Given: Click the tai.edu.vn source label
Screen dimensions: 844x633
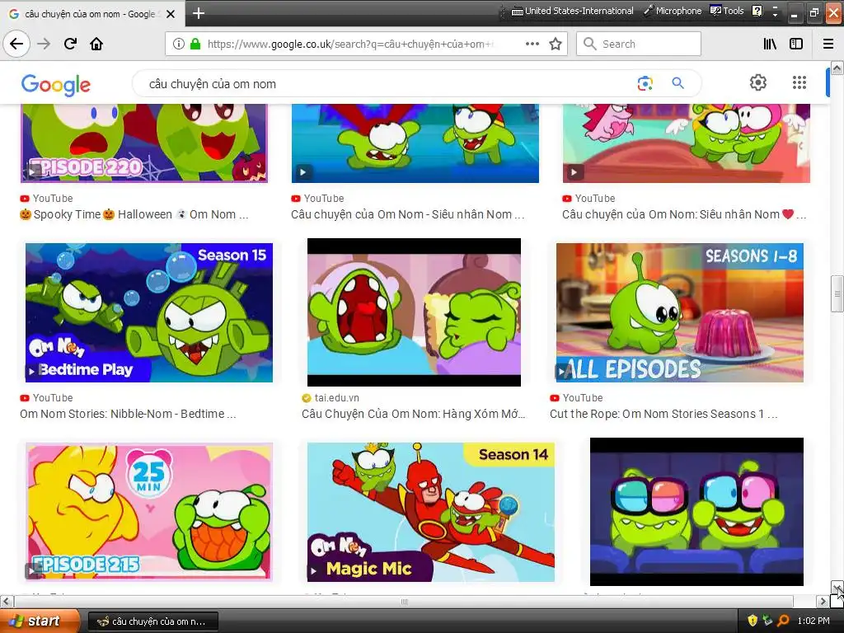Looking at the screenshot, I should pyautogui.click(x=336, y=398).
